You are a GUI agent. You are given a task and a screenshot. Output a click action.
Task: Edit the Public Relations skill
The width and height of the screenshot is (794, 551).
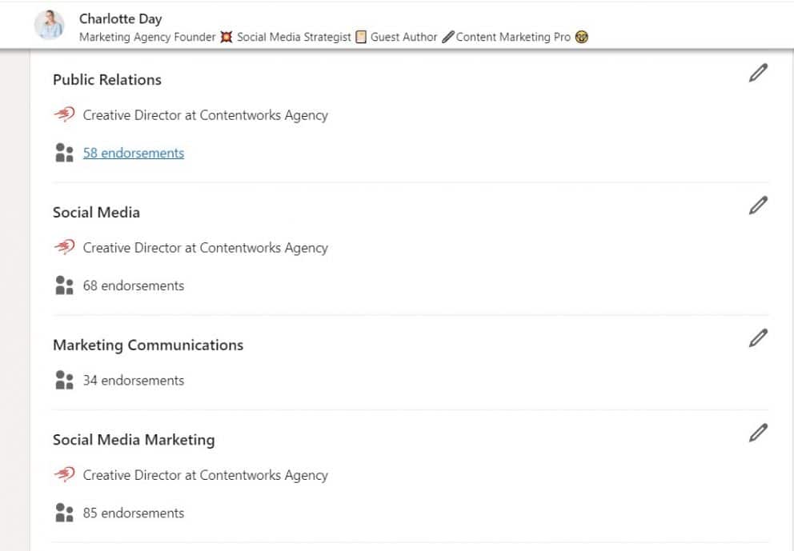click(758, 73)
